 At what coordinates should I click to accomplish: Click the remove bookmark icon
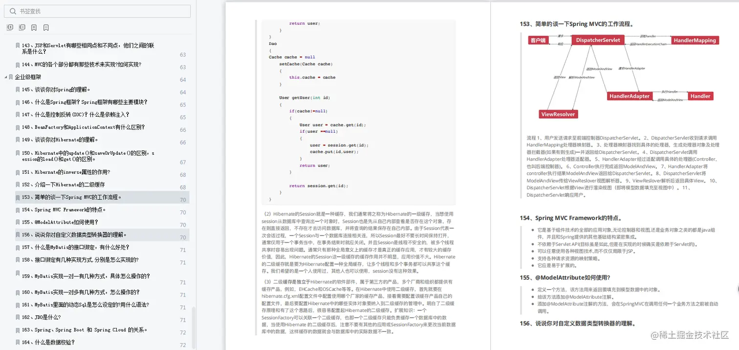[x=45, y=27]
